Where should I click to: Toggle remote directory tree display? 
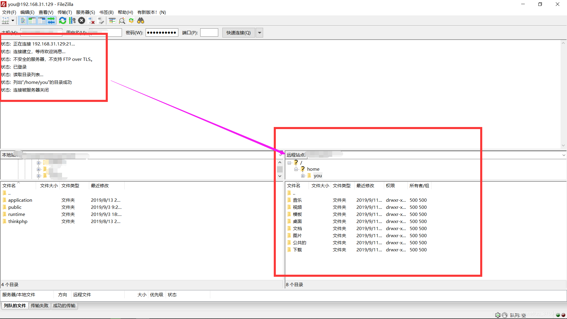click(x=42, y=21)
